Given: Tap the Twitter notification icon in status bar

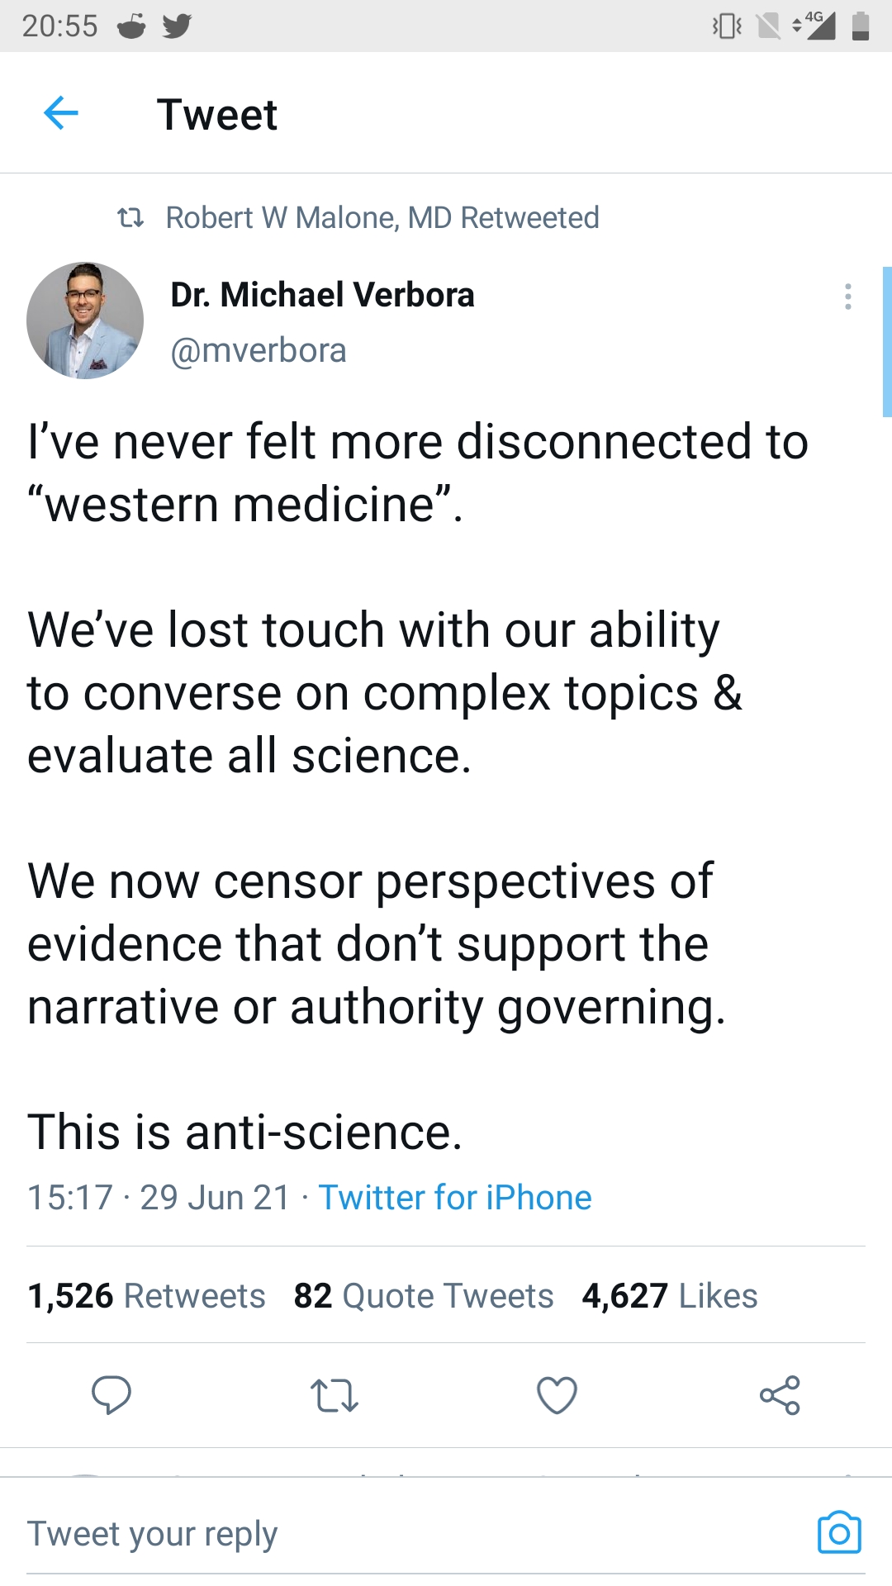Looking at the screenshot, I should point(177,26).
